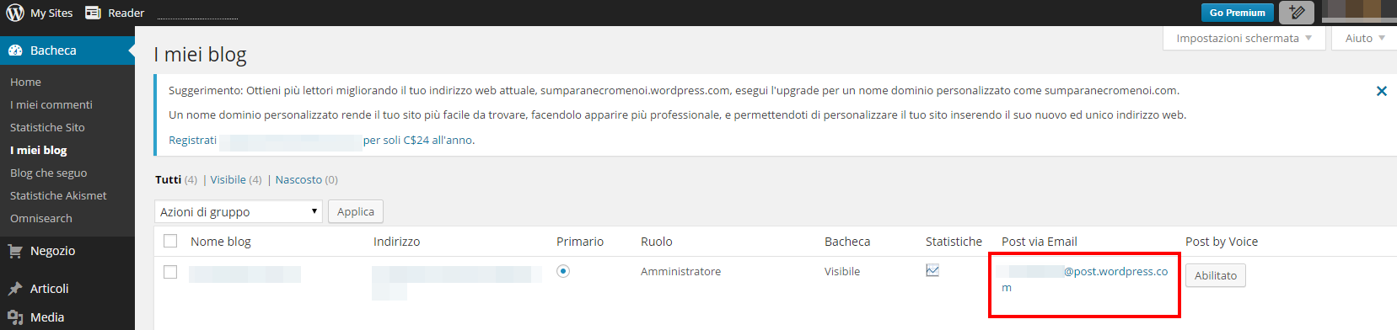Open the Statistiche chart icon in blog row
Image resolution: width=1397 pixels, height=330 pixels.
932,270
